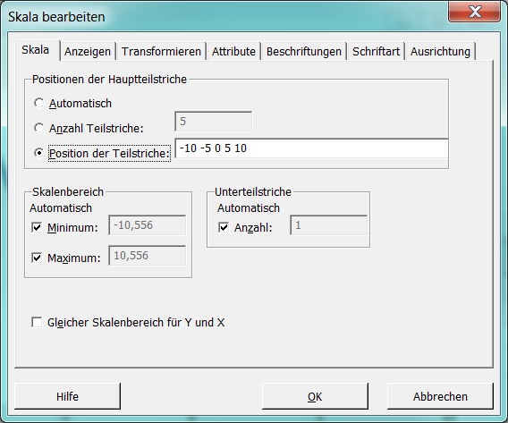Cancel with the Abbrechen button
Screen dimensions: 508x423
pos(440,396)
